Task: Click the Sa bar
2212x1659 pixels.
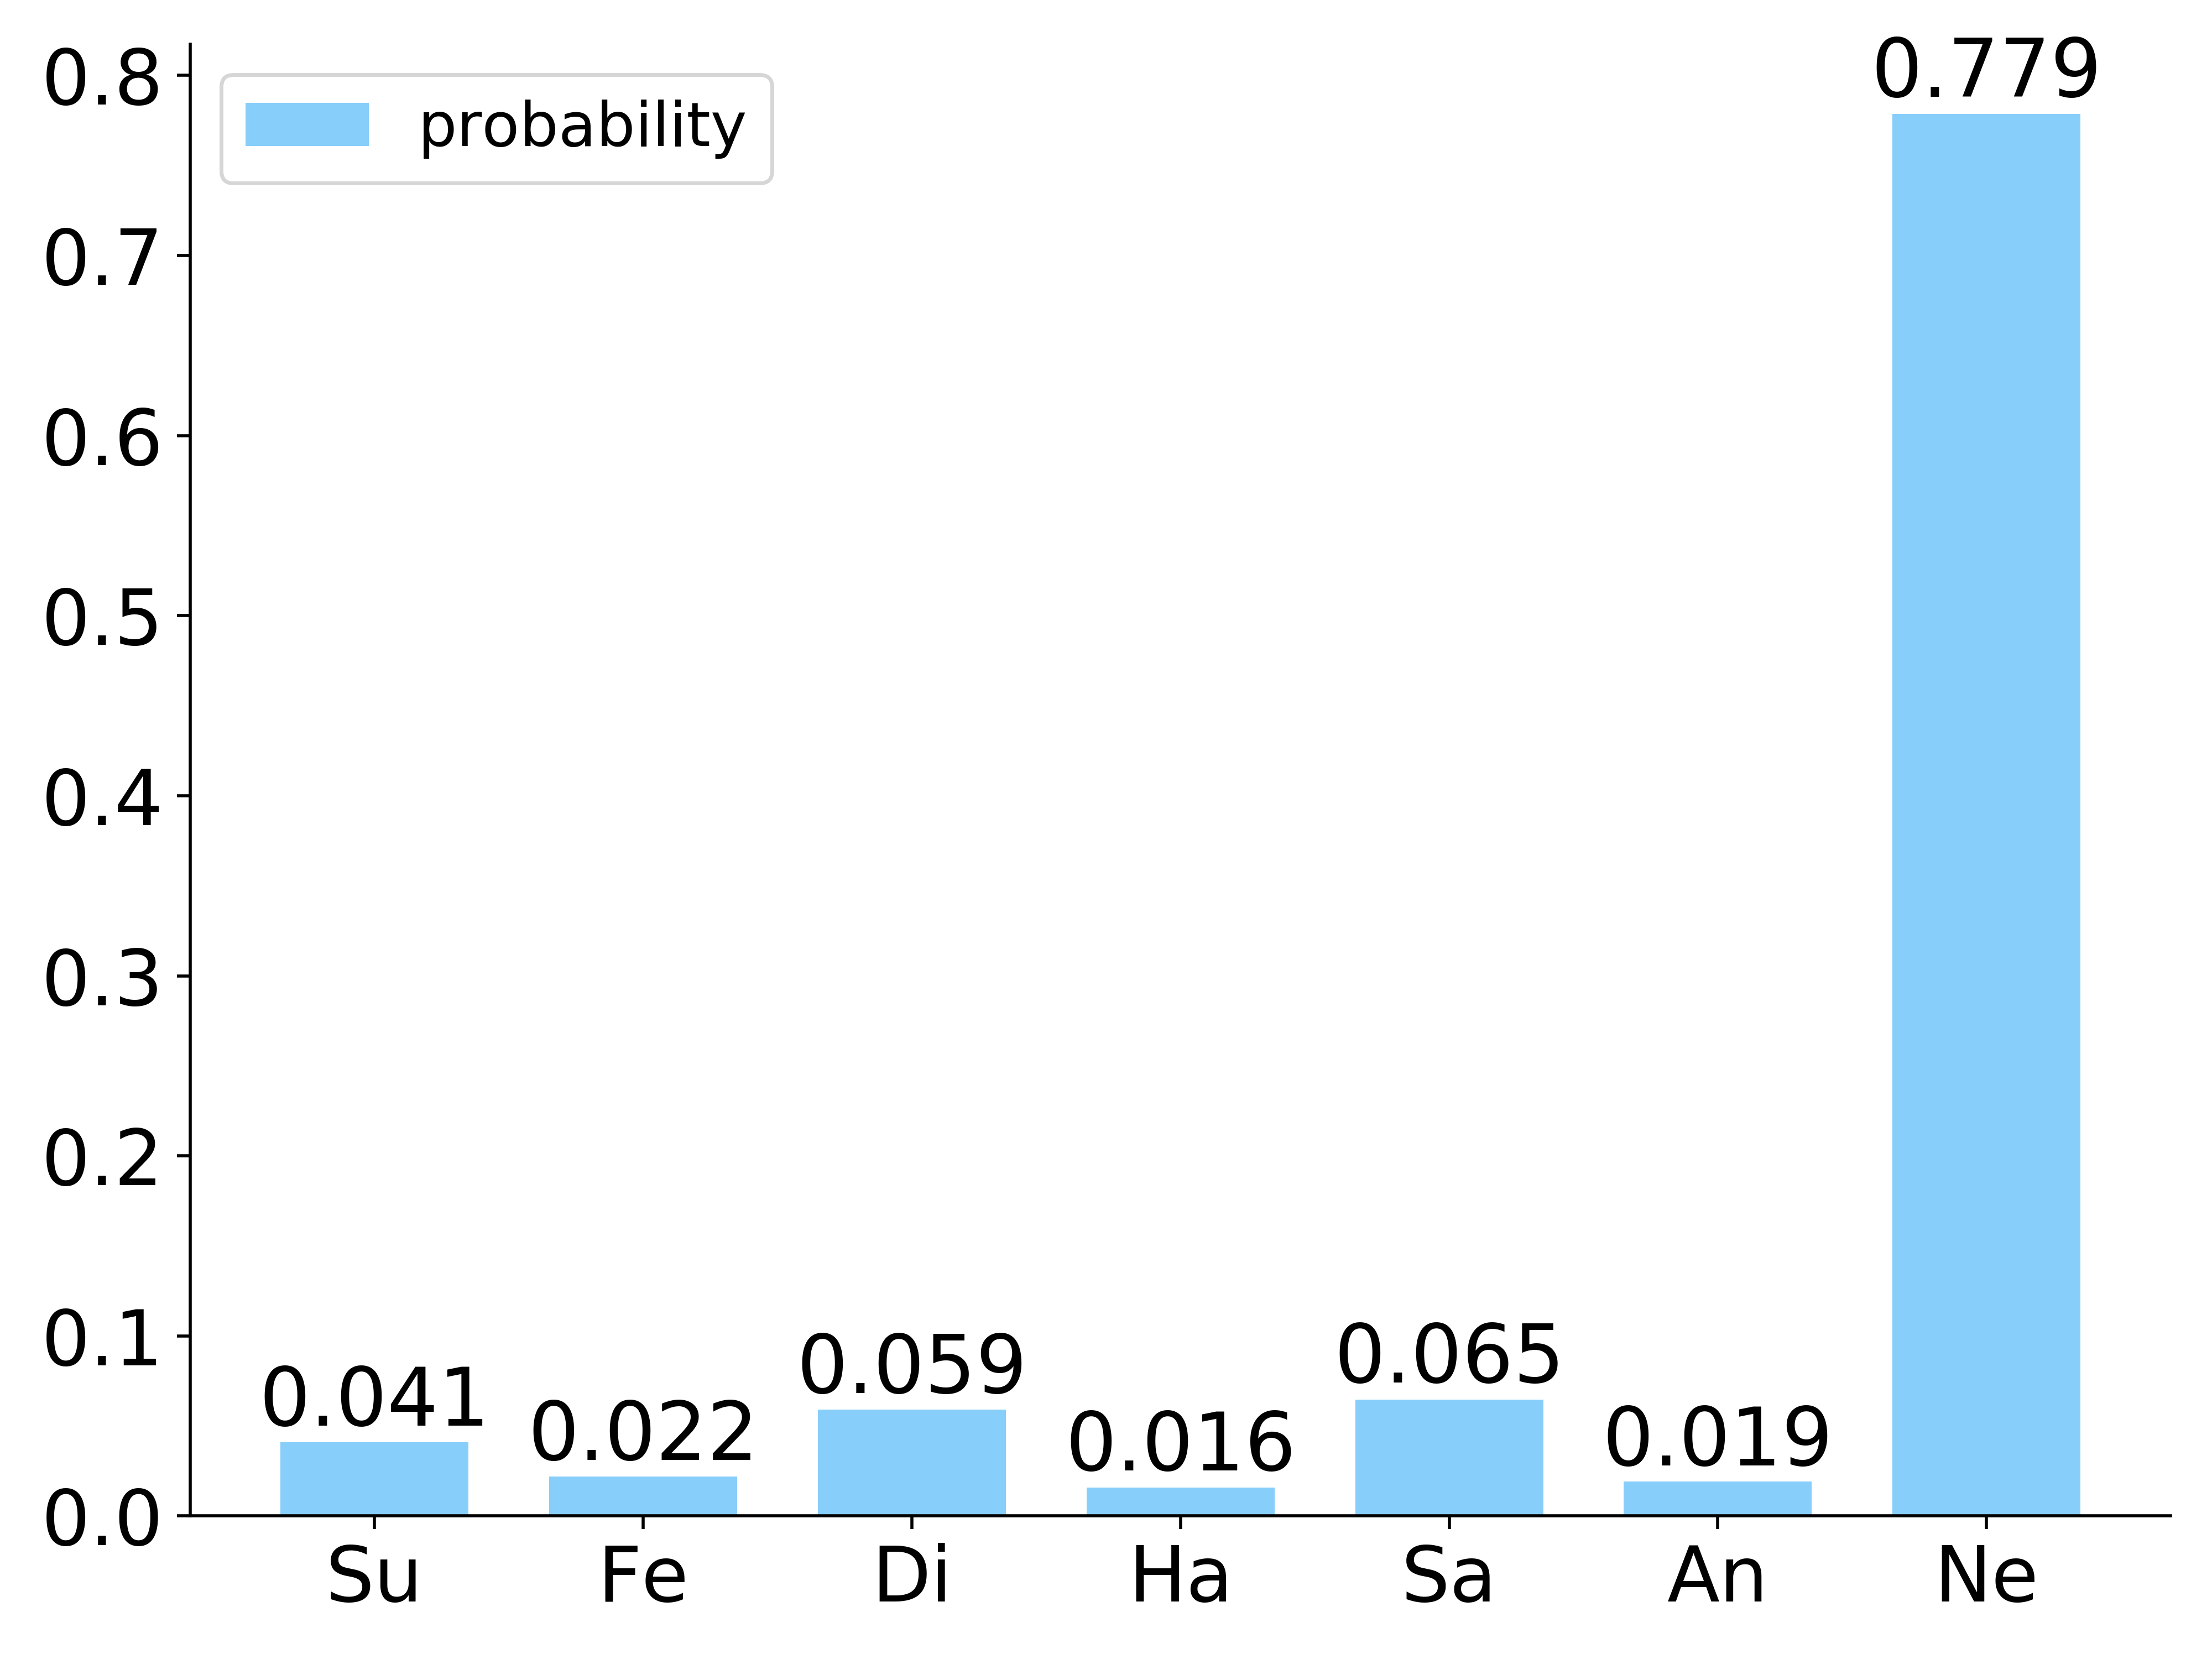Action: [x=1448, y=1457]
